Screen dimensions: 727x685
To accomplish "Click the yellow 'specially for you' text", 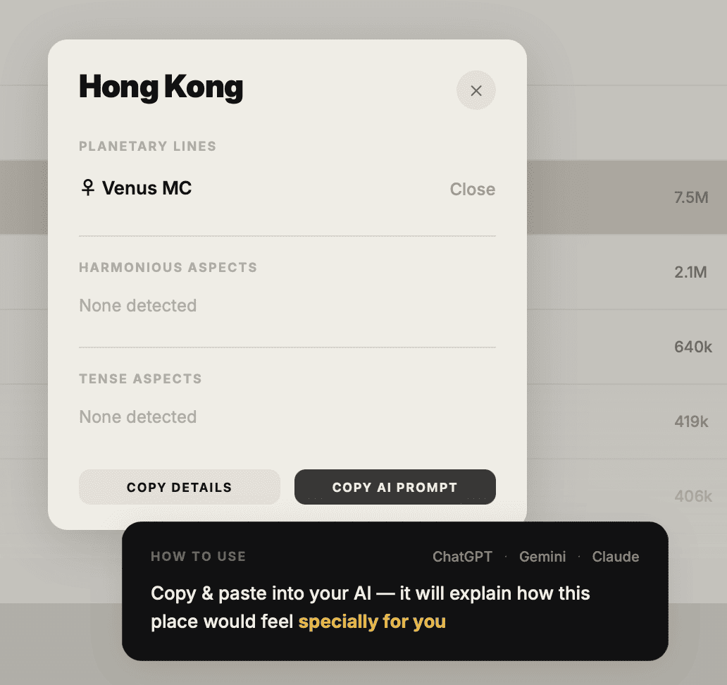I will pos(372,622).
